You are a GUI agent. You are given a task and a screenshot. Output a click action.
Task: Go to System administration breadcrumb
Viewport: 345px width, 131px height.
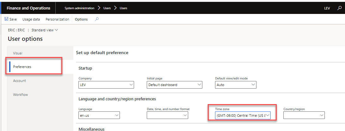click(79, 8)
